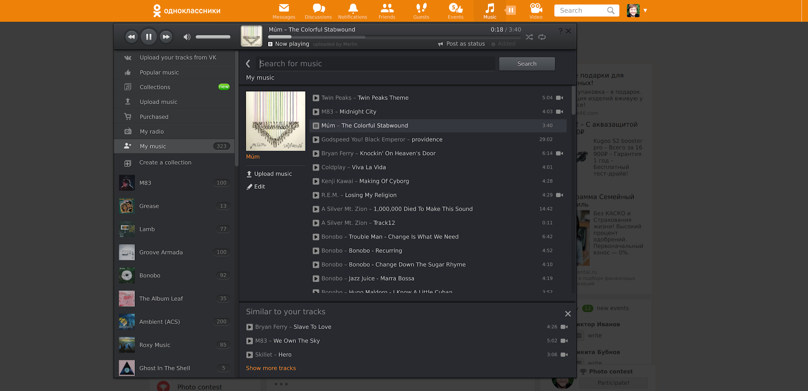
Task: Go back using the search bar arrow
Action: (248, 64)
